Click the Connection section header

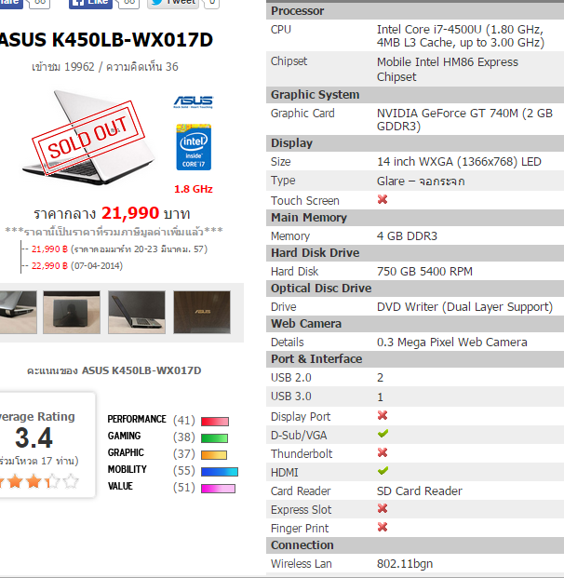click(415, 545)
